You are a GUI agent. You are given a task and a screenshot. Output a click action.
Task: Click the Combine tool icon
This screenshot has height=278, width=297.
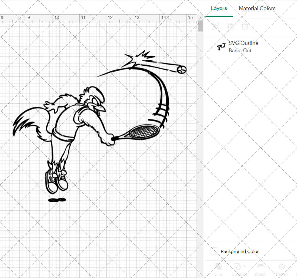click(238, 266)
